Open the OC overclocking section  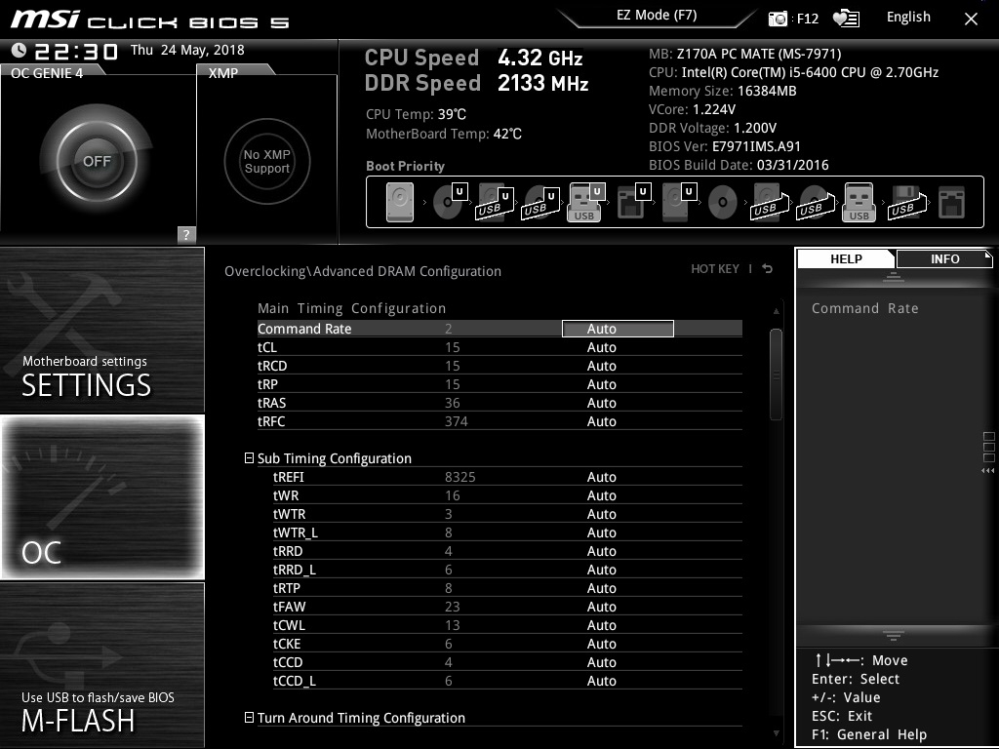(102, 496)
